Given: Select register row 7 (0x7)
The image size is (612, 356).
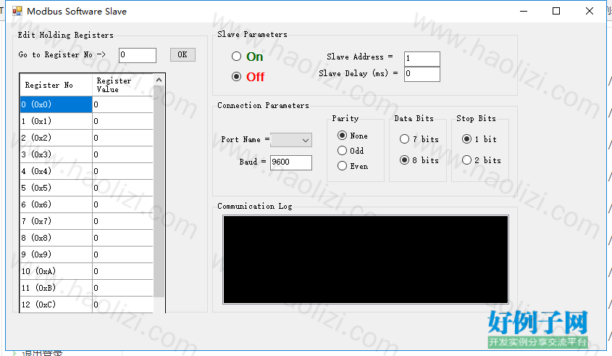Looking at the screenshot, I should tap(56, 221).
